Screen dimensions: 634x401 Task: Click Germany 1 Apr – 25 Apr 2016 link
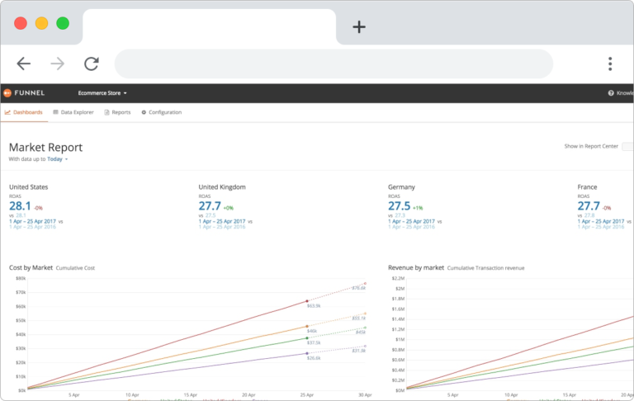(412, 227)
